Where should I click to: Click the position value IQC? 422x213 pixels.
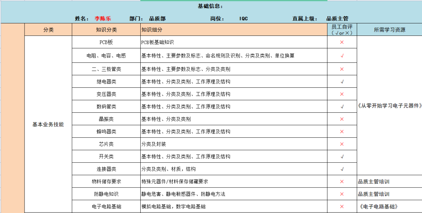[243, 19]
